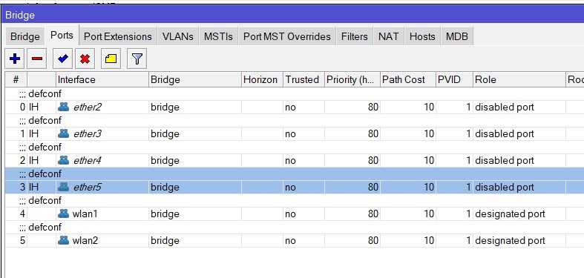
Task: Click the Priority 80 of ether3
Action: 373,133
